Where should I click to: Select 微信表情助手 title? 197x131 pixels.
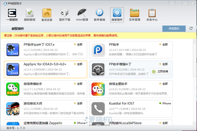click(x=33, y=84)
